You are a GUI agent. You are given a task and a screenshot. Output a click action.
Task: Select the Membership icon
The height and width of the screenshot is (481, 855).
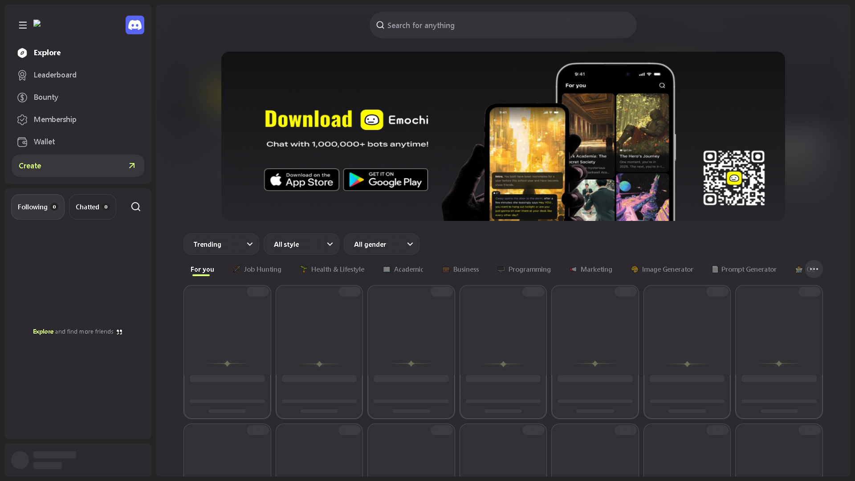(x=22, y=120)
